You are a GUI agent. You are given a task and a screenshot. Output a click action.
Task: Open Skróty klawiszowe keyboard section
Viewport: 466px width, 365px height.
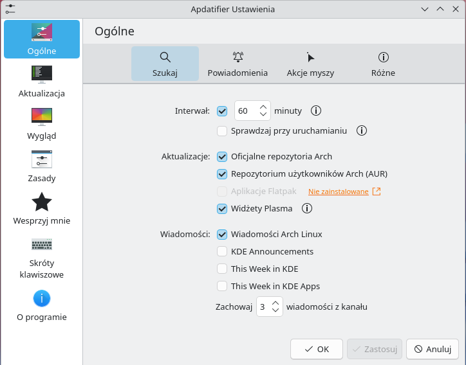pos(42,257)
